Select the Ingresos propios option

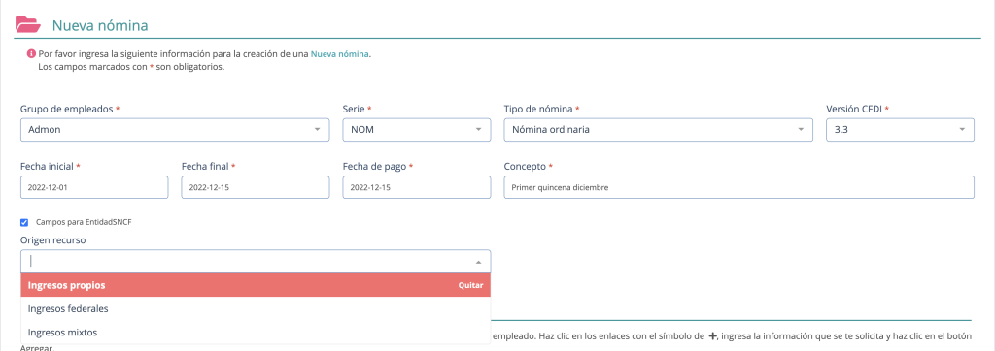[256, 285]
